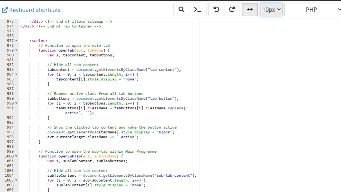This screenshot has width=341, height=192.
Task: Click the "Hide all tab content" comment
Action: tap(73, 65)
